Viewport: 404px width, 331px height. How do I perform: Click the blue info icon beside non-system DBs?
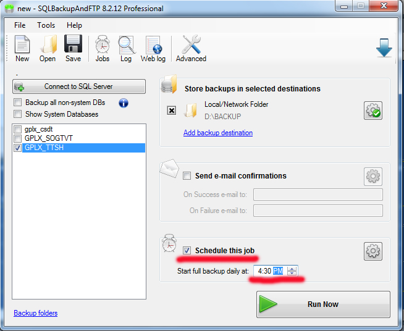point(124,103)
